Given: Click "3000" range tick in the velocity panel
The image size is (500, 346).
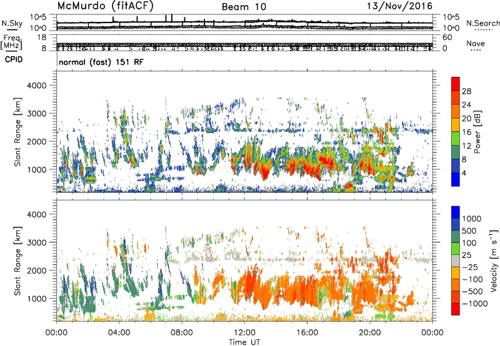Looking at the screenshot, I should (x=36, y=242).
